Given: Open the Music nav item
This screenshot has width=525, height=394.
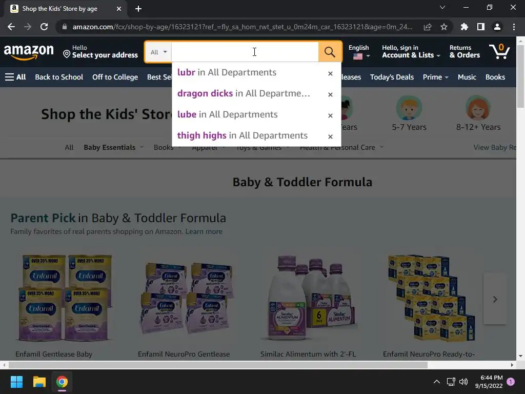Looking at the screenshot, I should point(467,77).
